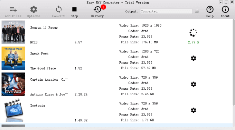The width and height of the screenshot is (235, 130).
Task: Click the 2.77 % progress text
Action: point(193,42)
